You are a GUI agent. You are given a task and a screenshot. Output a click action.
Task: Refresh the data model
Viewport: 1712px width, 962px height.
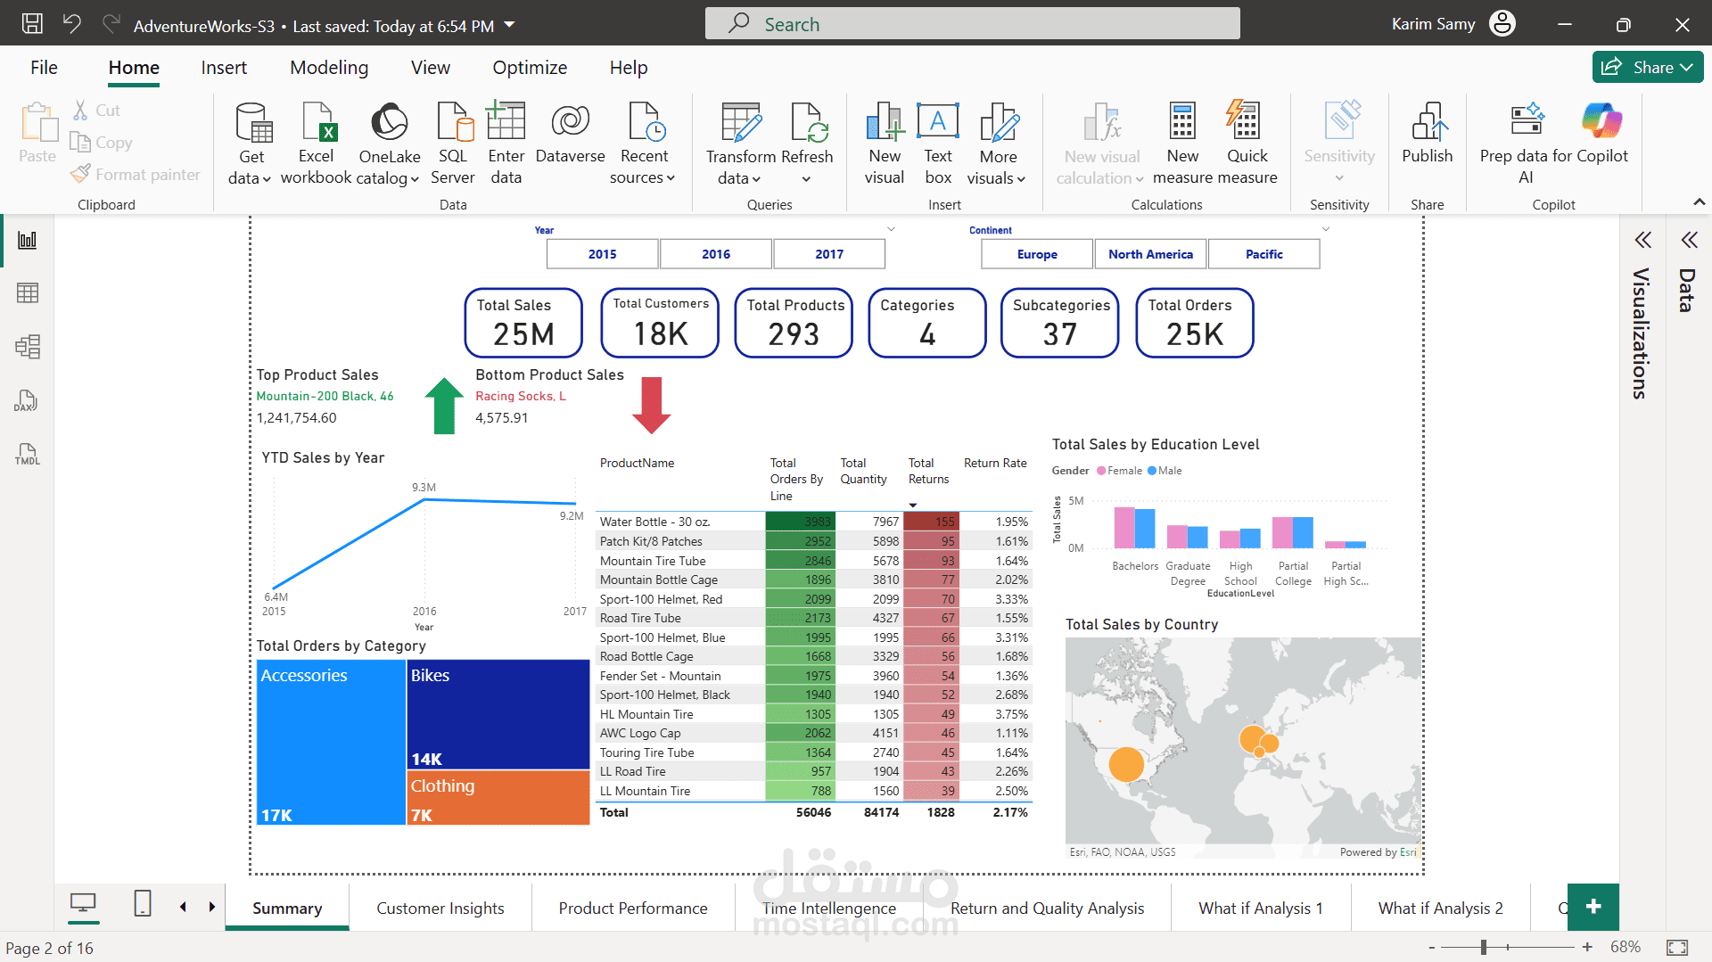[807, 143]
